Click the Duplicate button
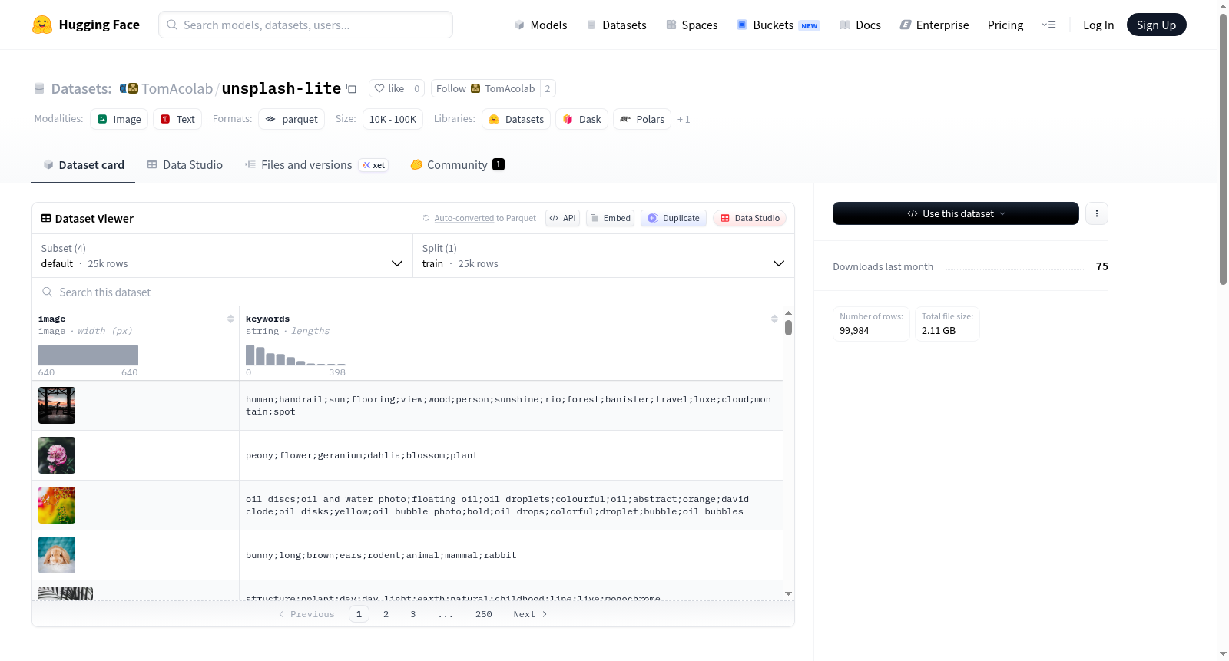Viewport: 1229px width, 661px height. pyautogui.click(x=674, y=218)
